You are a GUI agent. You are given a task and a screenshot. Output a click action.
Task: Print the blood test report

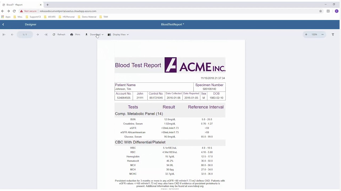click(x=75, y=34)
